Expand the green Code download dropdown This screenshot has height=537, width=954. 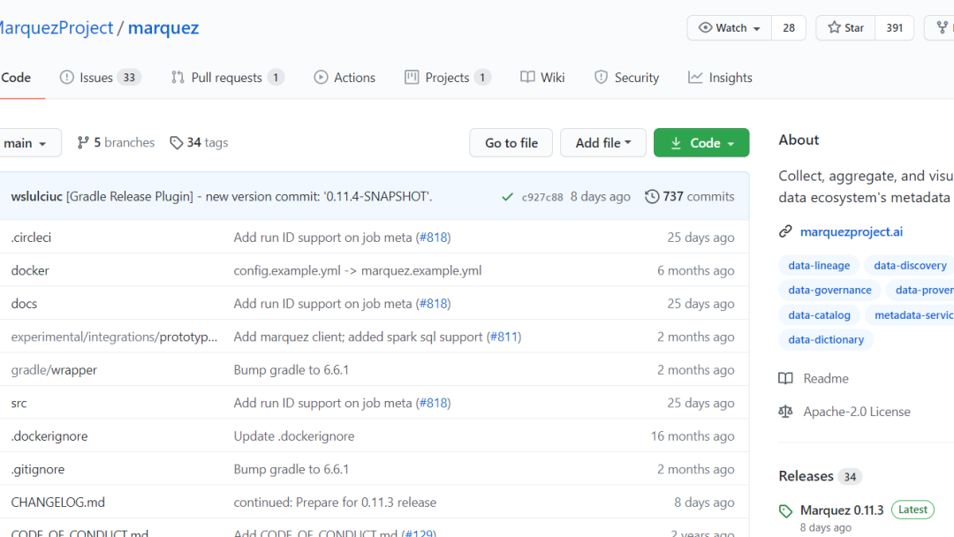pyautogui.click(x=701, y=143)
